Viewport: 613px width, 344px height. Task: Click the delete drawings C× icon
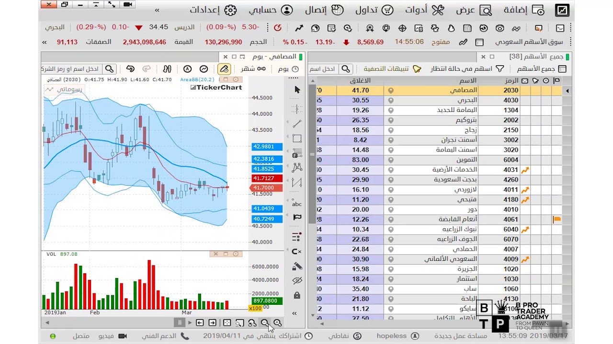(297, 252)
